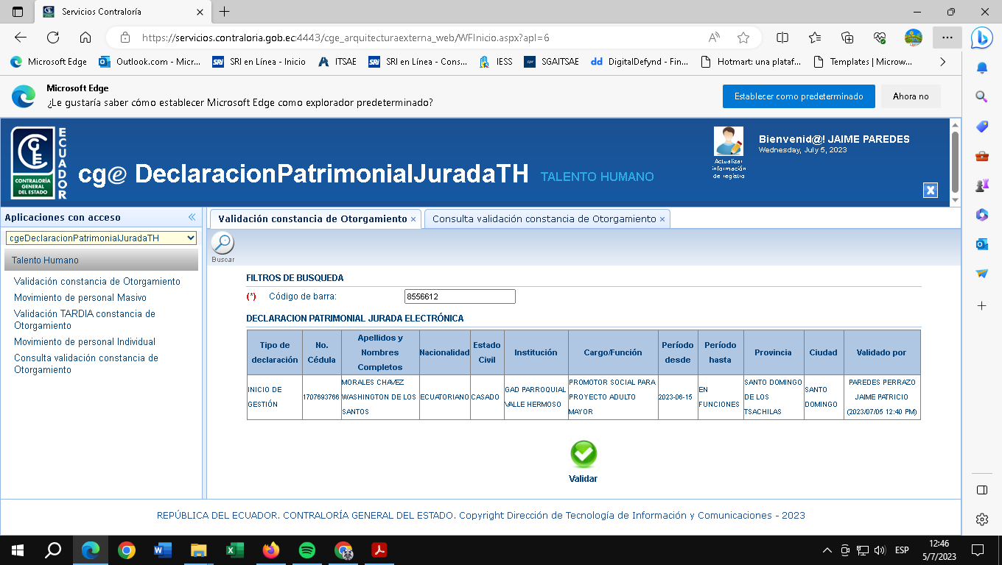Click the Buscar magnifier icon

point(223,244)
